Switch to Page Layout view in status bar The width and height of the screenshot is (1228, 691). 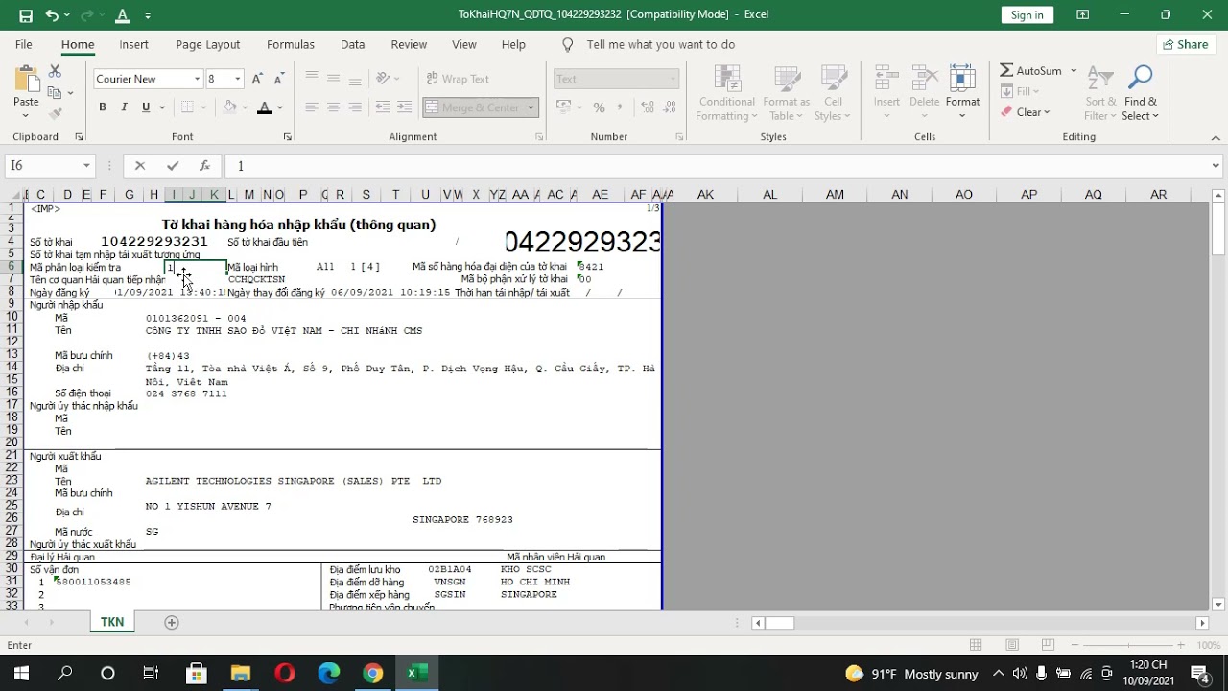click(1012, 645)
